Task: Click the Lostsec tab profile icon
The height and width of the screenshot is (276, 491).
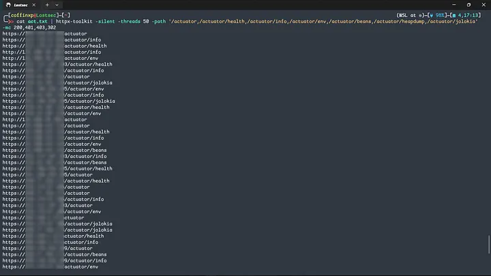Action: pyautogui.click(x=8, y=5)
